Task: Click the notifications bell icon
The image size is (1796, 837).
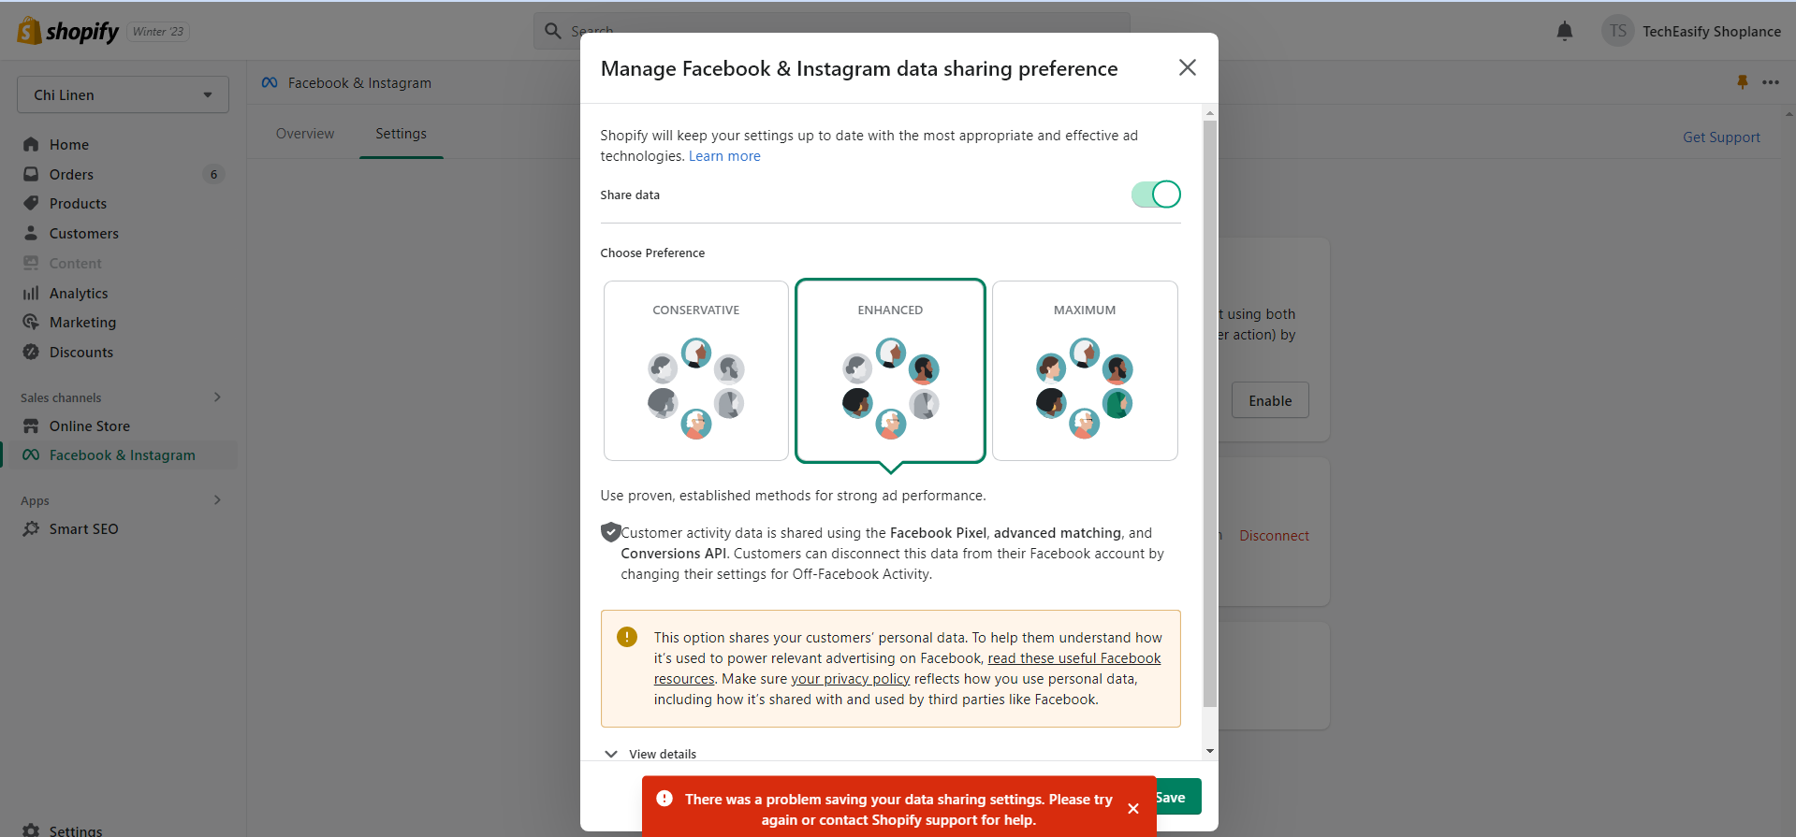Action: (1564, 32)
